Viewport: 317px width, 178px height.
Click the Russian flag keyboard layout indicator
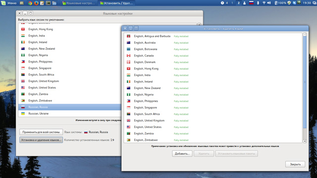[x=251, y=3]
